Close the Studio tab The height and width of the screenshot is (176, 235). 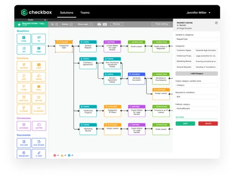45,20
